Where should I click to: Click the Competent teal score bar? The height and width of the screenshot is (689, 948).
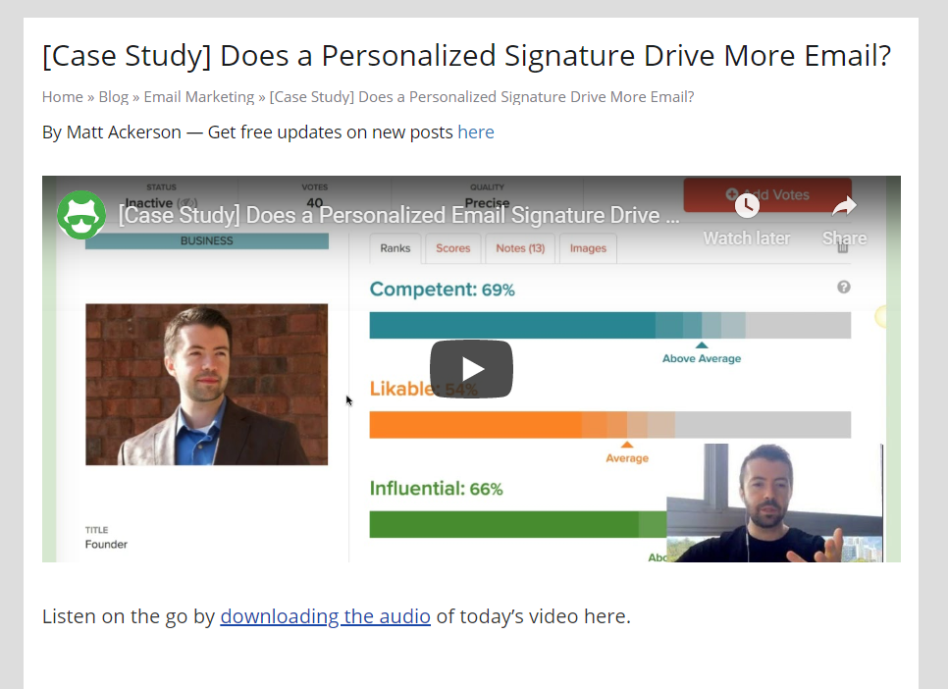coord(610,326)
